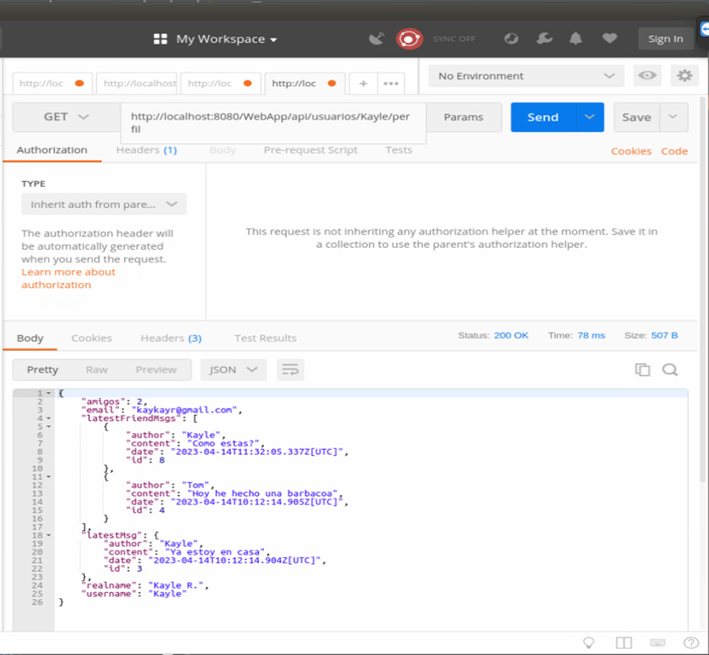Expand the Send button arrow options
709x655 pixels.
589,117
